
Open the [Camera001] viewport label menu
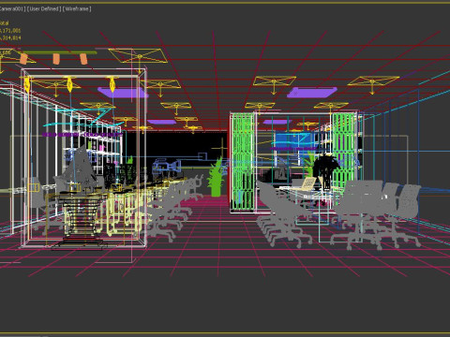coord(12,9)
